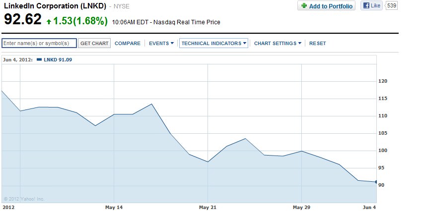Click the Facebook Like button
The width and height of the screenshot is (421, 211).
(x=371, y=6)
